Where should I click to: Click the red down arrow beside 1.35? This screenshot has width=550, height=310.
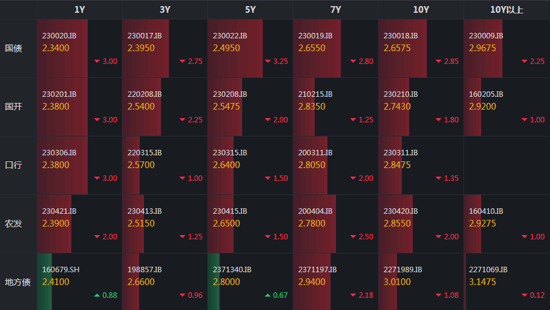[438, 178]
